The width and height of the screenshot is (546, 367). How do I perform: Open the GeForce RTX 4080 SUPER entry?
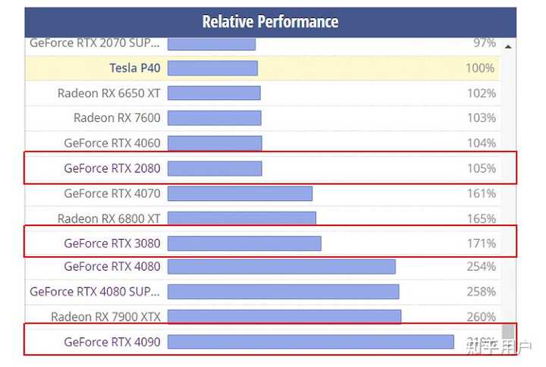coord(95,292)
